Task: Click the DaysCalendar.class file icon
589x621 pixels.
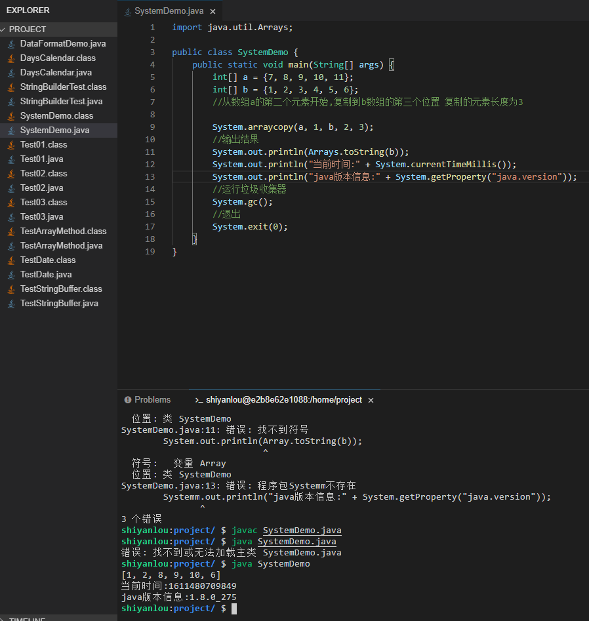Action: (x=12, y=58)
